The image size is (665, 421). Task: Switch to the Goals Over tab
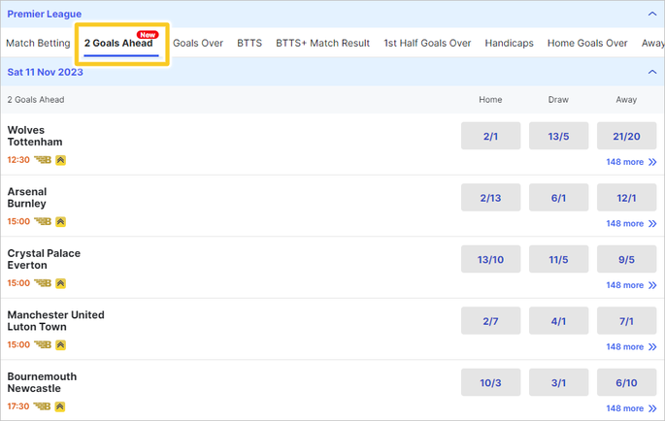(198, 44)
